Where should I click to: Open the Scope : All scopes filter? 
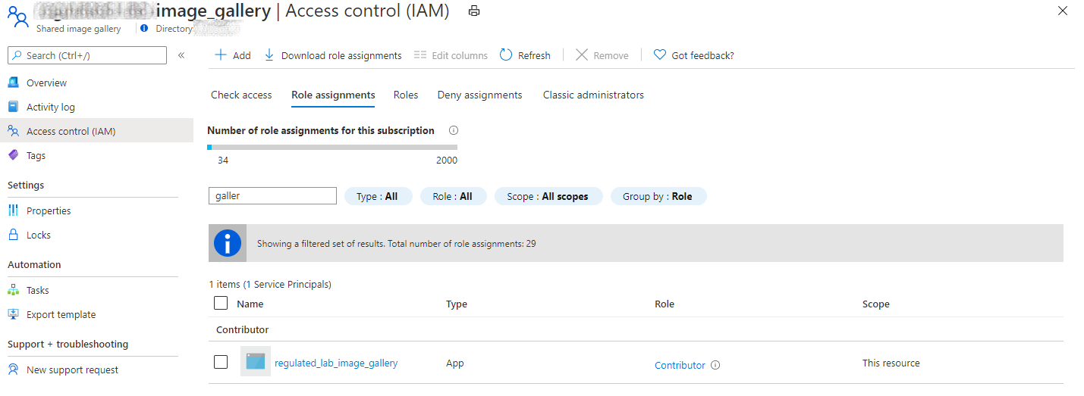pos(548,196)
